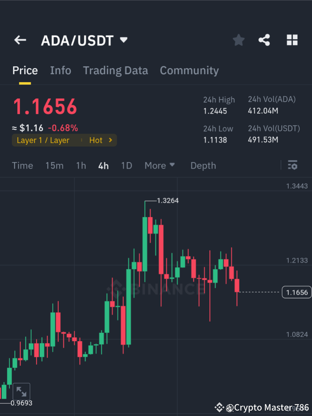
Task: Open the ADA/USDT pair selector dropdown
Action: click(84, 40)
